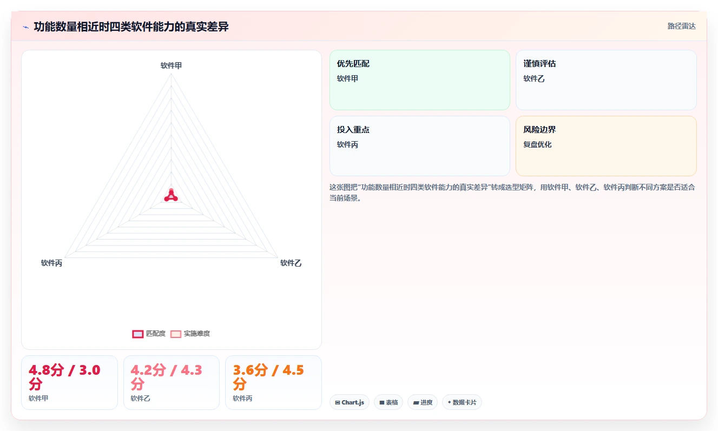Click the lightning icon beside the title
Image resolution: width=718 pixels, height=431 pixels.
25,27
